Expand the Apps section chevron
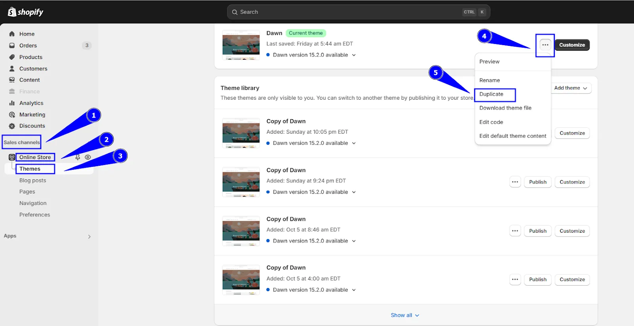This screenshot has height=326, width=634. pyautogui.click(x=89, y=237)
